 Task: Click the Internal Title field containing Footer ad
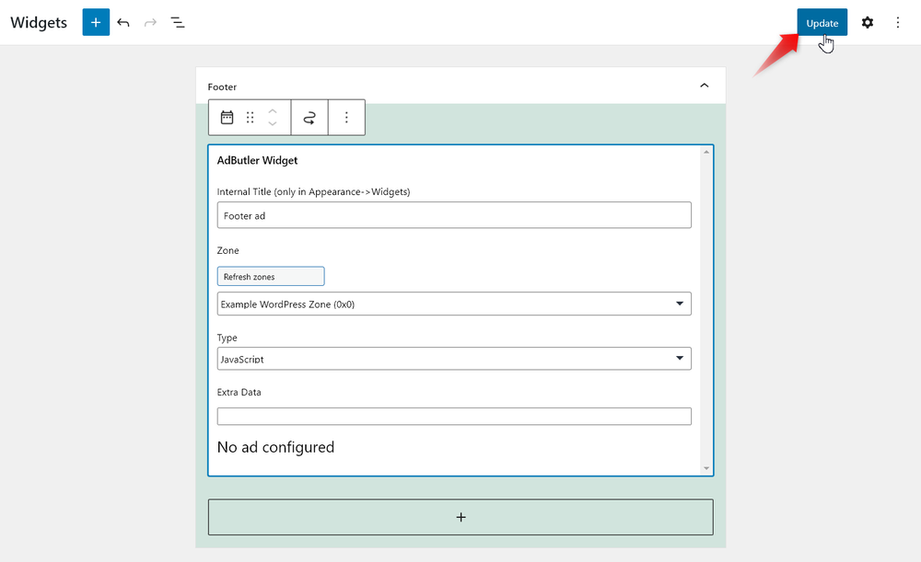point(454,215)
